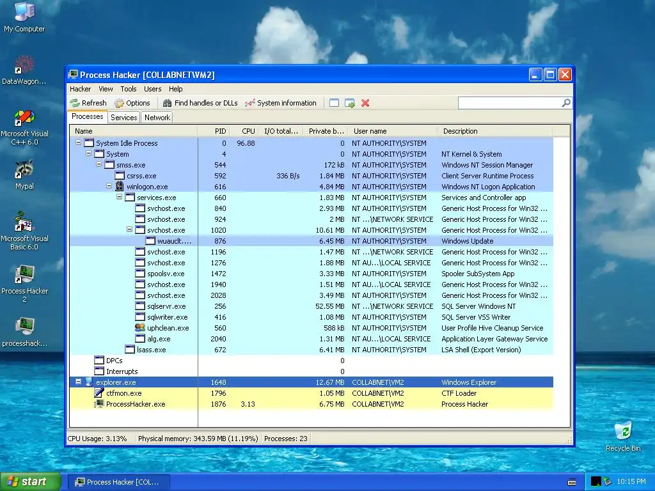Click the red X terminate icon
The width and height of the screenshot is (655, 491).
click(365, 103)
